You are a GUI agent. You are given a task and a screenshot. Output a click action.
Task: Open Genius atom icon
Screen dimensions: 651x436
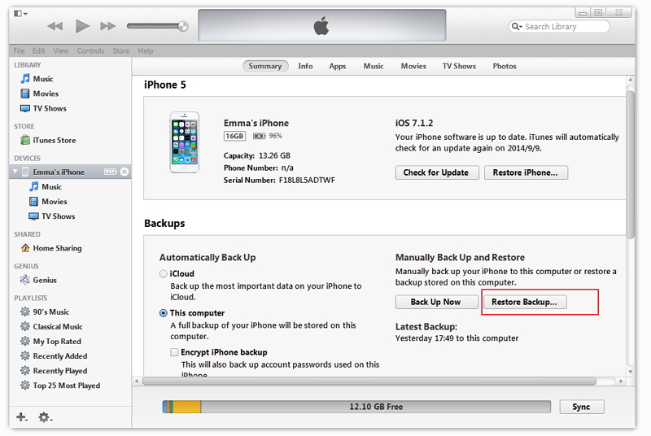(x=25, y=280)
